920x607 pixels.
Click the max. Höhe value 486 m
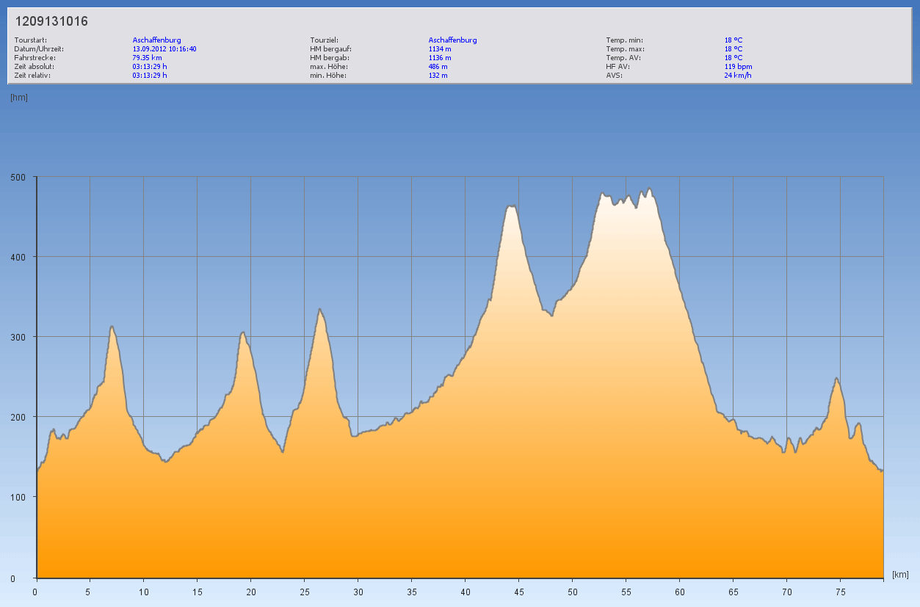click(438, 66)
